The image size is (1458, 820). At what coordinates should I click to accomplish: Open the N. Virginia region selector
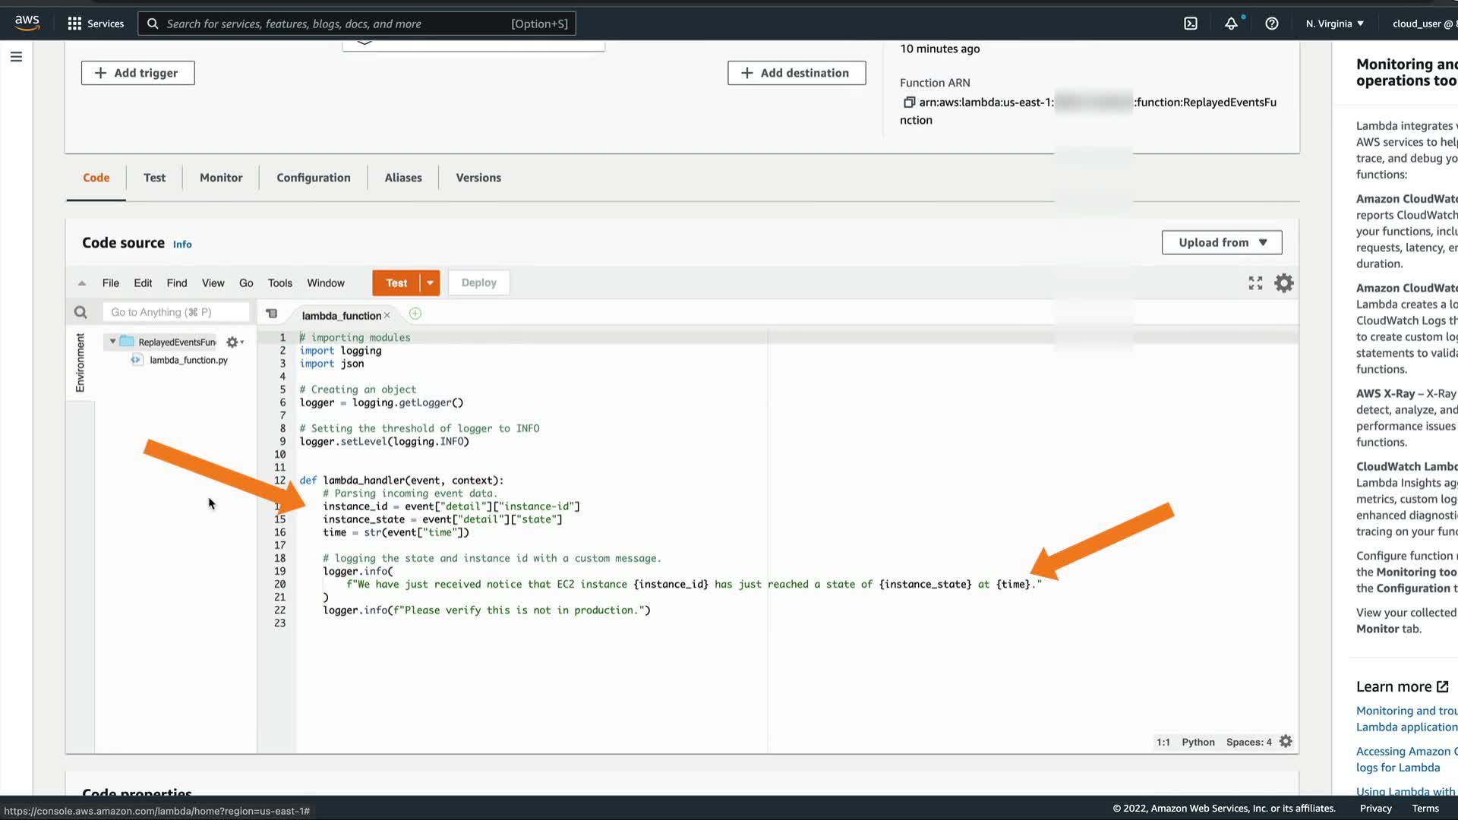(x=1334, y=24)
